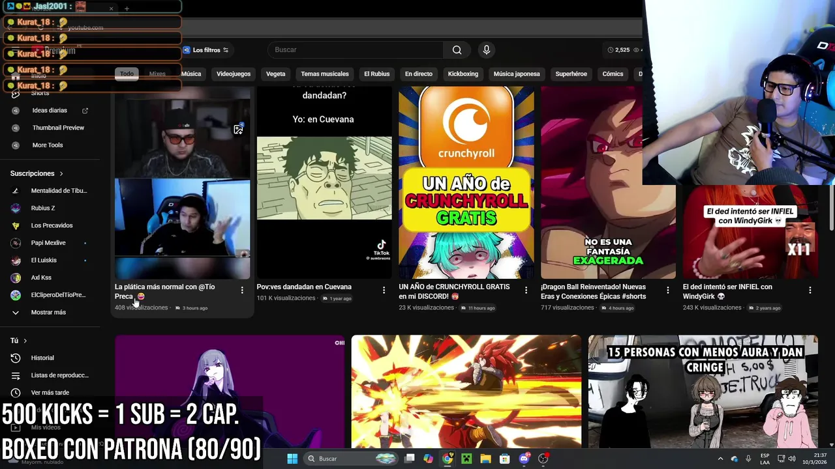The width and height of the screenshot is (835, 469).
Task: Open Chrome from the taskbar
Action: pos(448,459)
